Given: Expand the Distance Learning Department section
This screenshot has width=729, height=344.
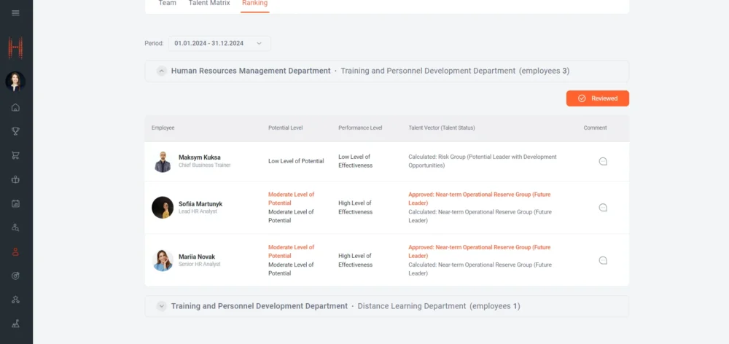Looking at the screenshot, I should (161, 306).
